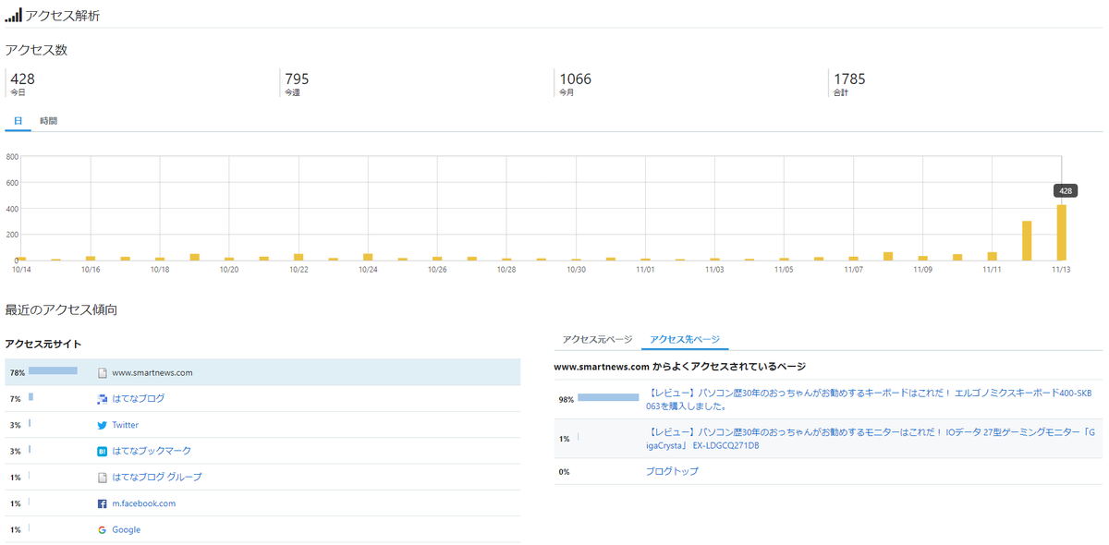Click the はてなブログ グループ page icon

pos(103,478)
